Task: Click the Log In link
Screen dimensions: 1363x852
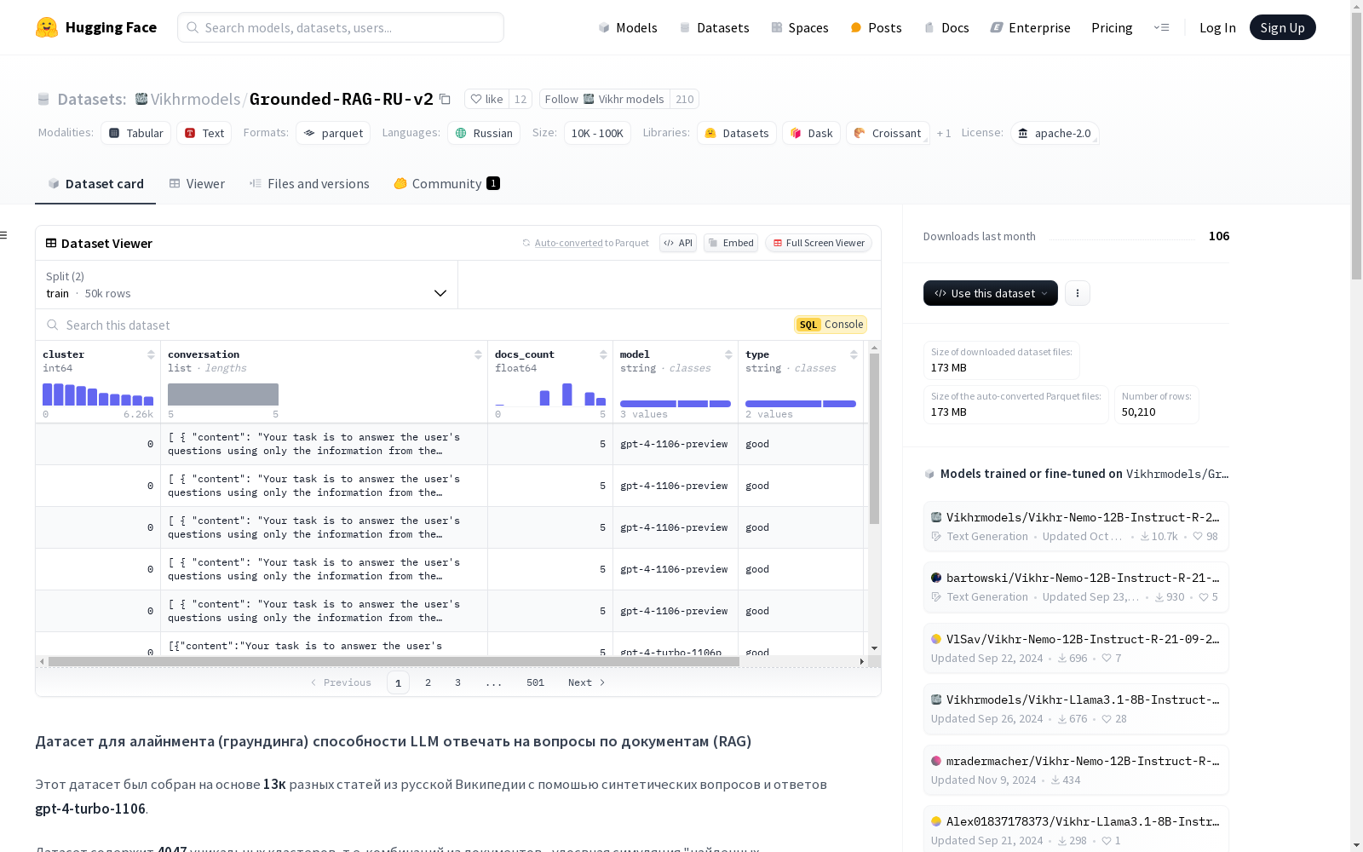Action: pyautogui.click(x=1217, y=27)
